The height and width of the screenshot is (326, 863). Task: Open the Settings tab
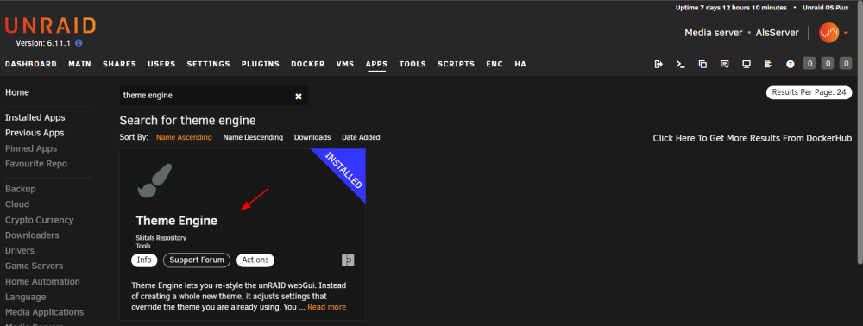(x=208, y=64)
